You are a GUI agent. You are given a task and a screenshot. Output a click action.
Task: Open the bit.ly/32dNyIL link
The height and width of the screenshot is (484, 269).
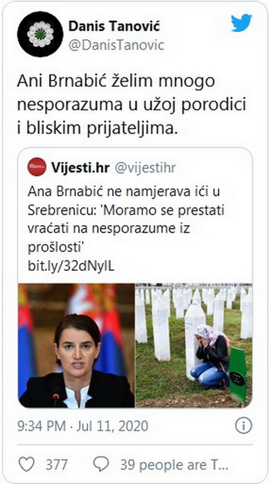point(71,266)
